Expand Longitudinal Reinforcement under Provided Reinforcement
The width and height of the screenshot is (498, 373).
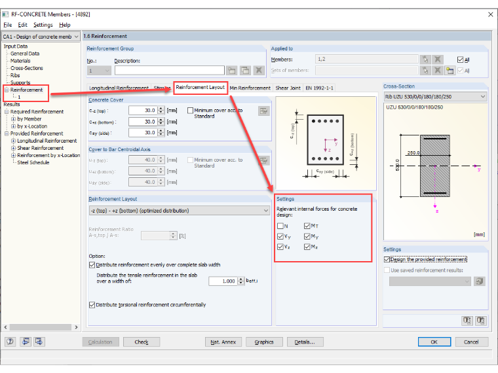[13, 141]
